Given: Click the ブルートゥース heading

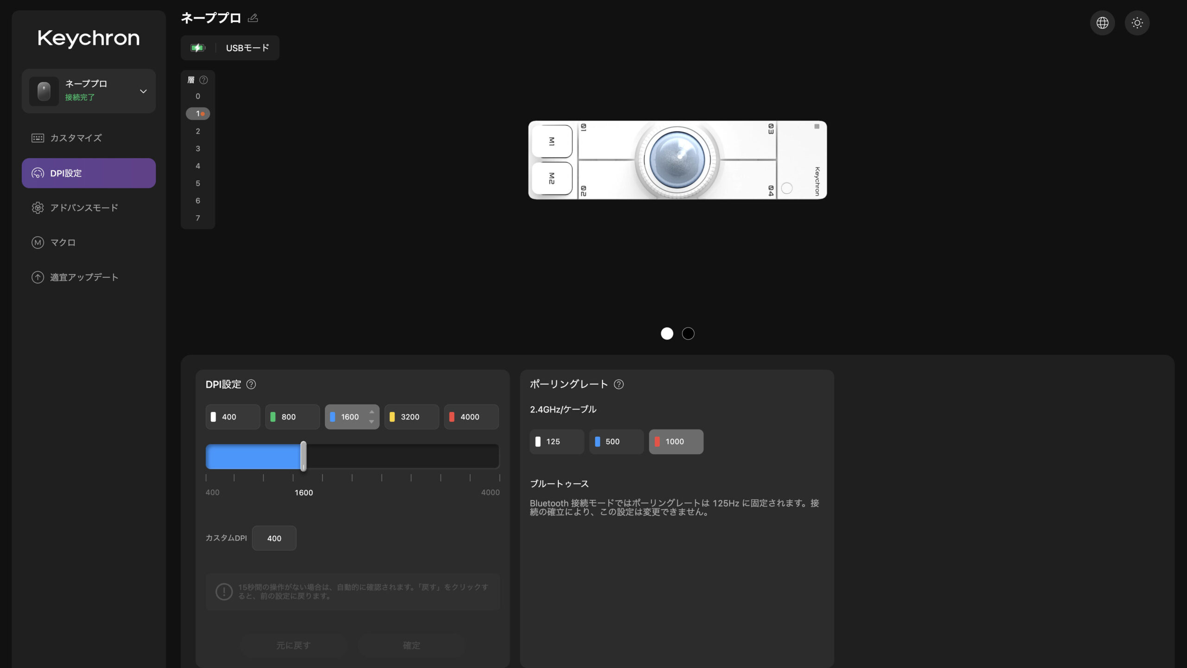Looking at the screenshot, I should click(559, 483).
